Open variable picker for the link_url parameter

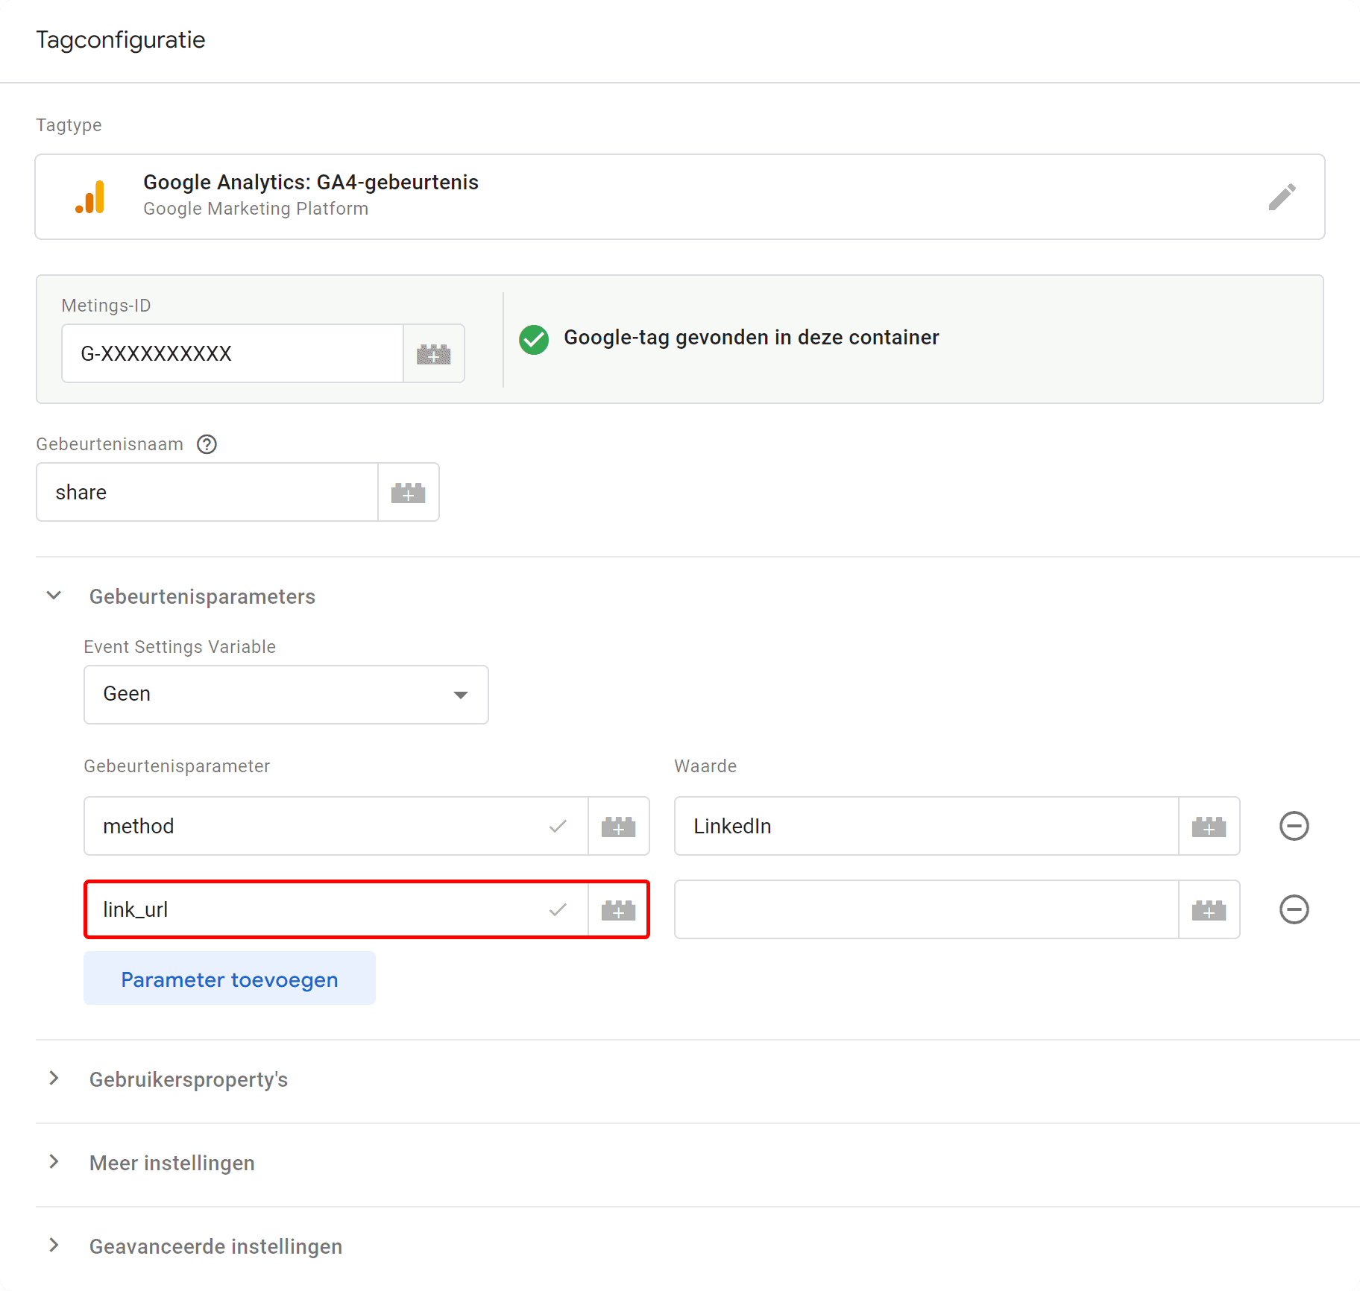pos(618,909)
